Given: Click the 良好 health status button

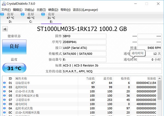Looking at the screenshot, I should 14,47.
